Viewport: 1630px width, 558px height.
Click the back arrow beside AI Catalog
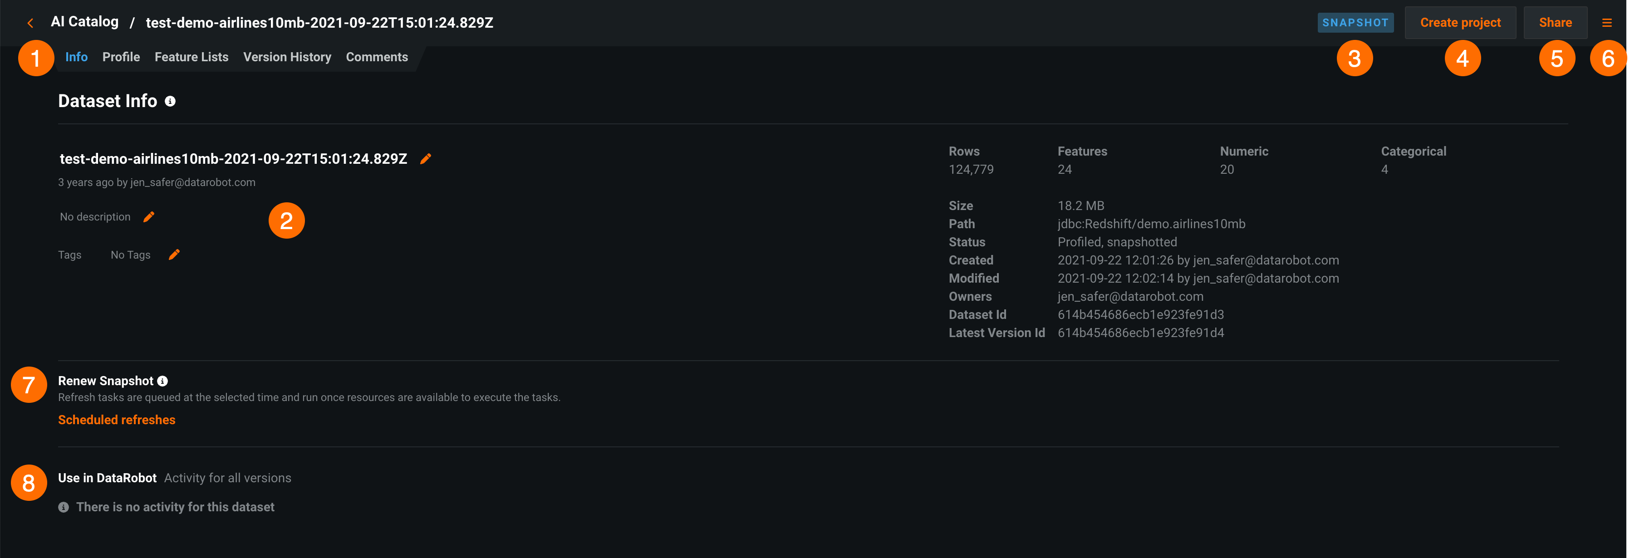point(30,24)
